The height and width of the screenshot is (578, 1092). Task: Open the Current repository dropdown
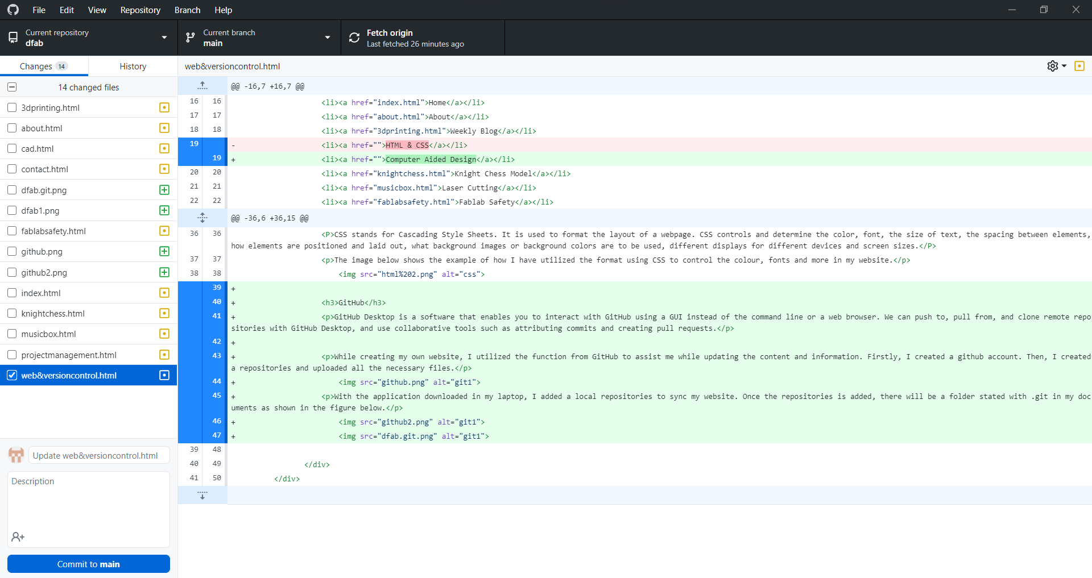(89, 38)
